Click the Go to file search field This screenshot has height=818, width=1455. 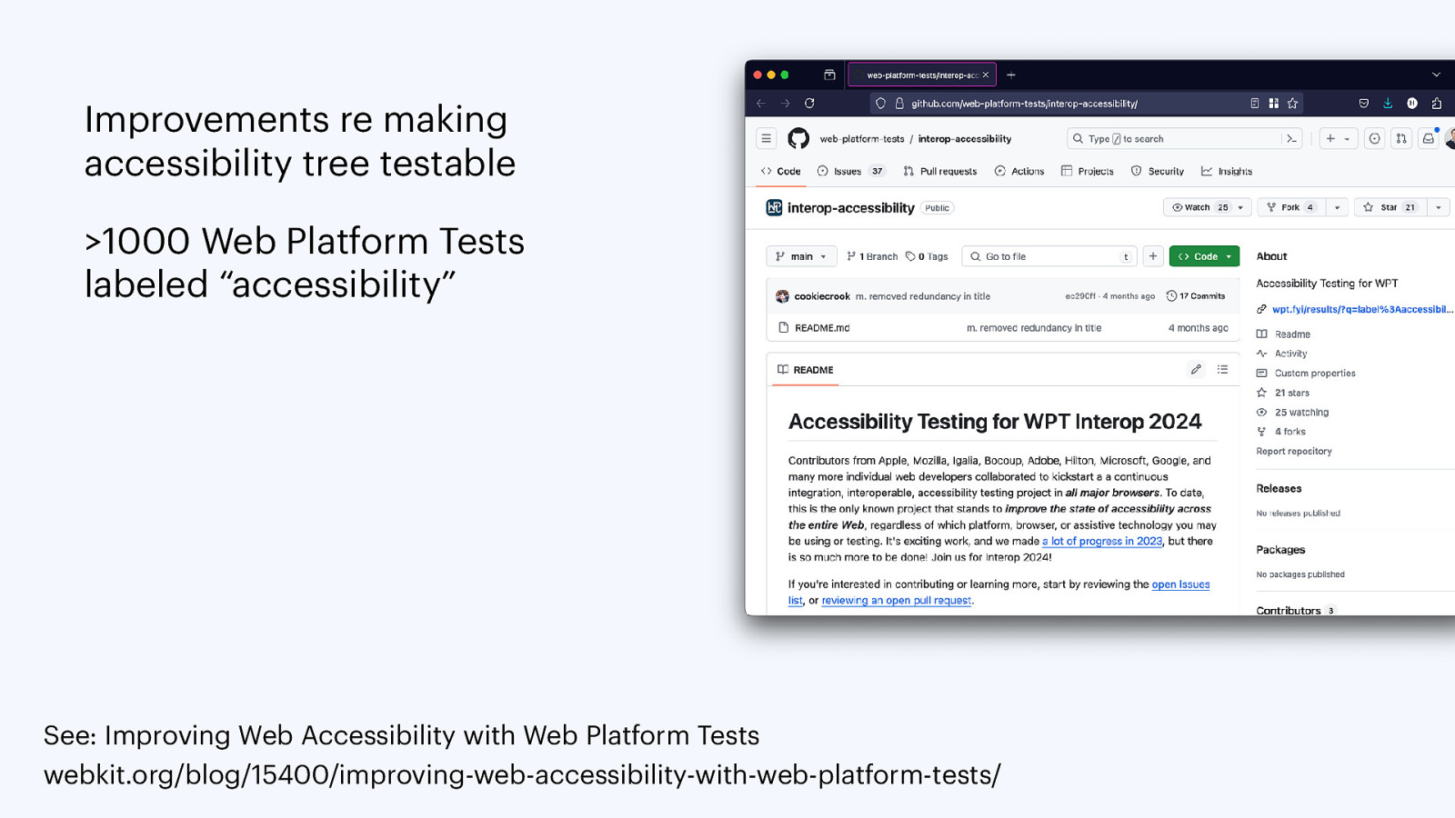point(1049,256)
